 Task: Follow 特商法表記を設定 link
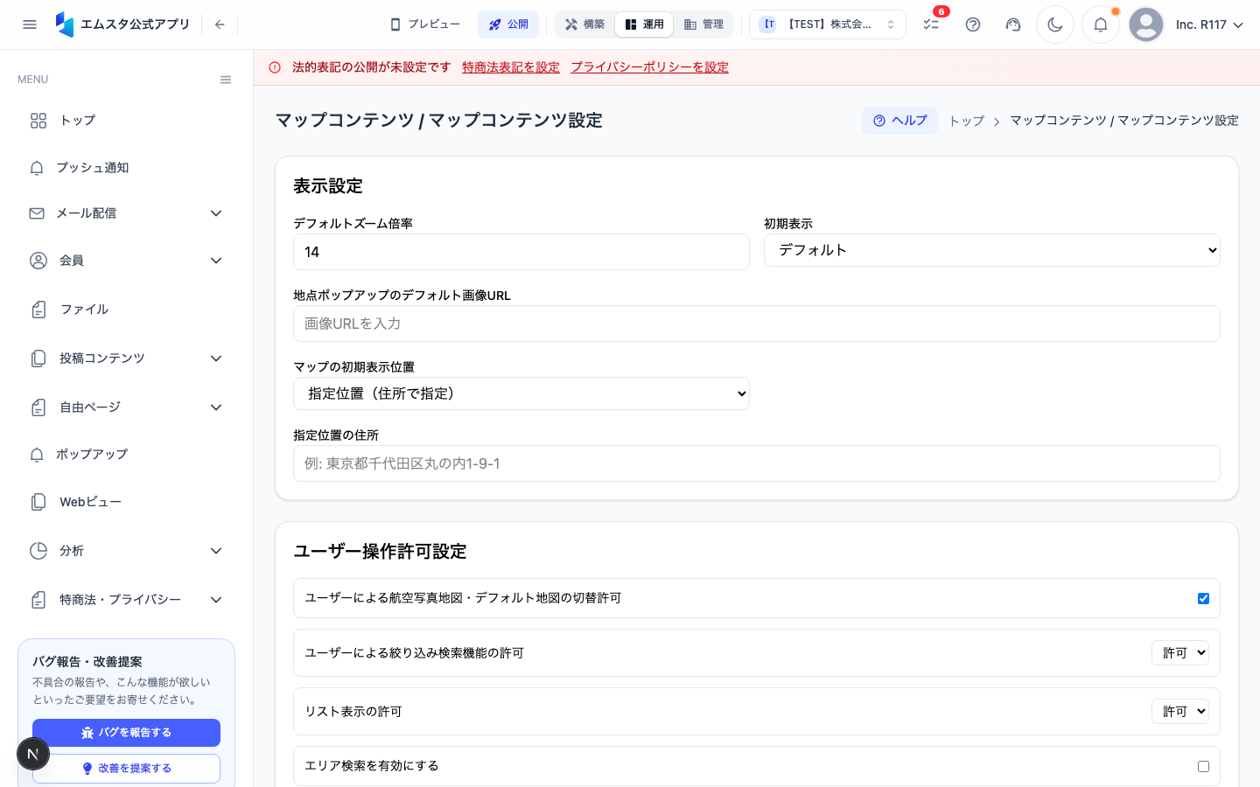[x=511, y=67]
